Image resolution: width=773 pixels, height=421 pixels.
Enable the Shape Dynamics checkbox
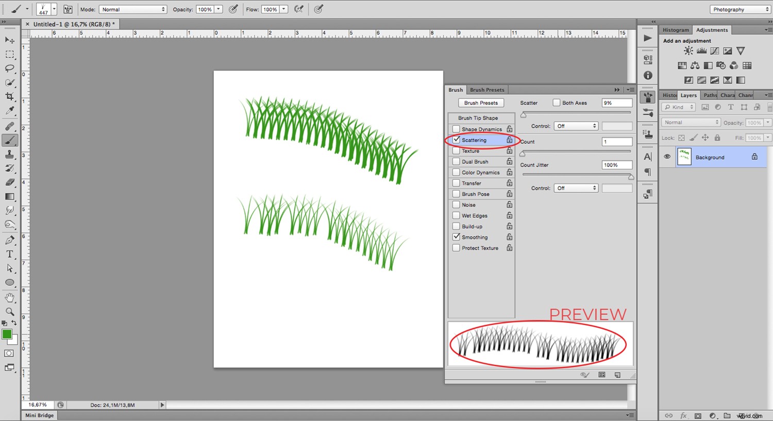pyautogui.click(x=456, y=129)
